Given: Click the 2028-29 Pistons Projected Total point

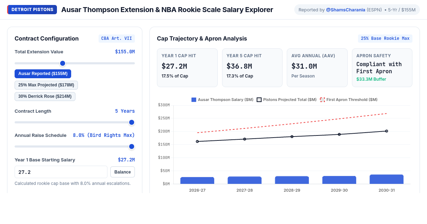Looking at the screenshot, I should coord(292,137).
